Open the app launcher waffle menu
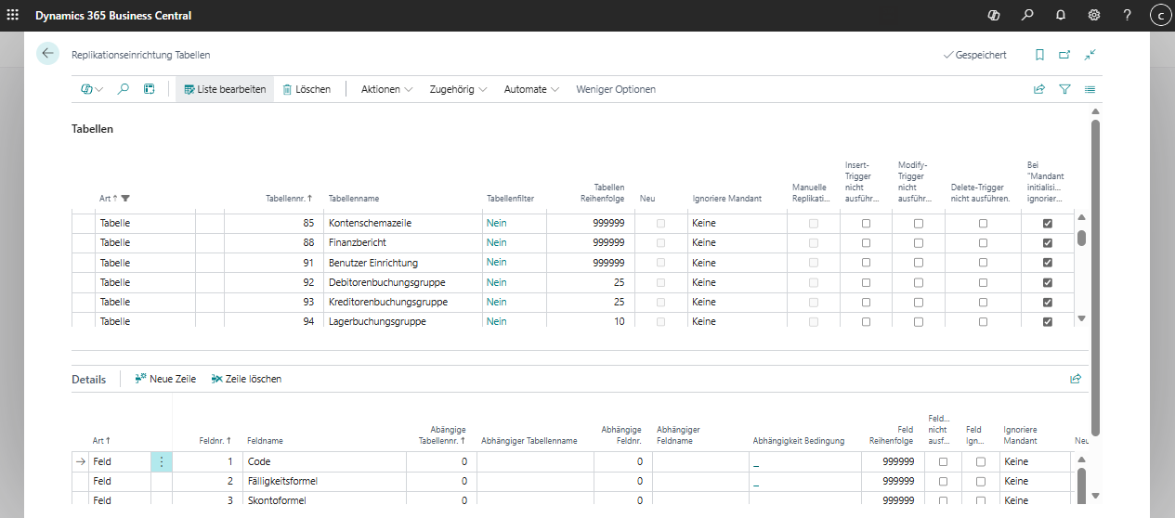Image resolution: width=1175 pixels, height=518 pixels. coord(13,15)
